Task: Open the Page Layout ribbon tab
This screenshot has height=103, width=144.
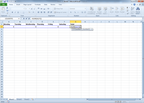Action: [27, 4]
